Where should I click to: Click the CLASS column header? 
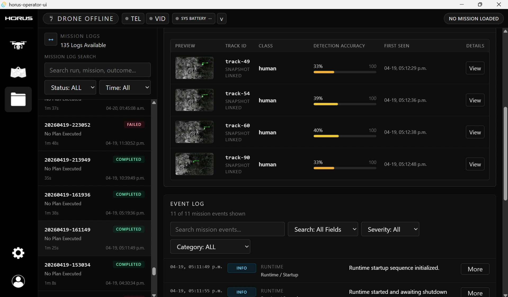click(x=266, y=46)
